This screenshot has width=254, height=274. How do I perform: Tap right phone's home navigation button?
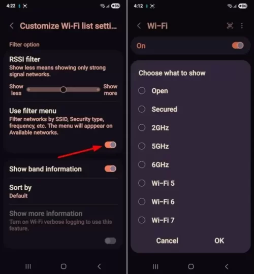coord(191,266)
